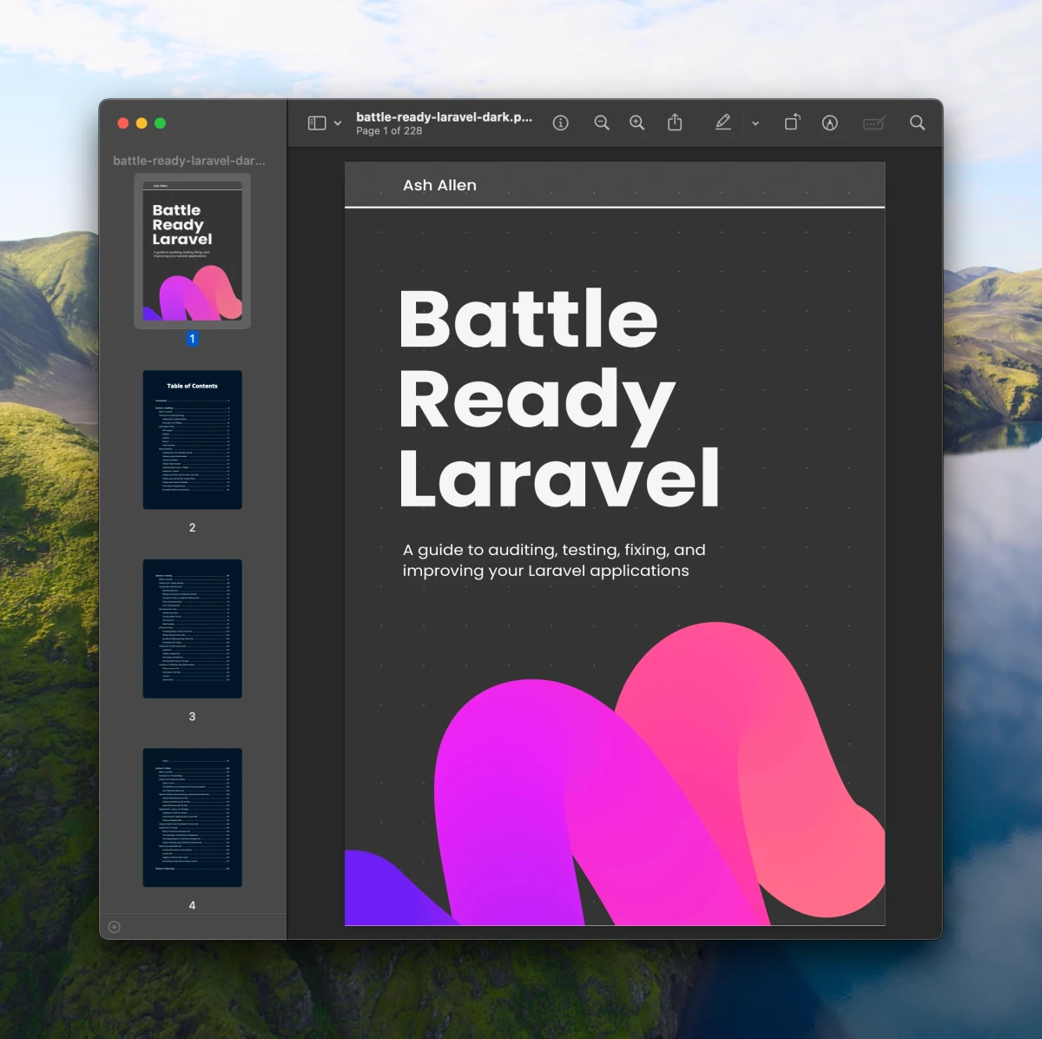Click the author name 'Ash Allen'

[x=439, y=185]
